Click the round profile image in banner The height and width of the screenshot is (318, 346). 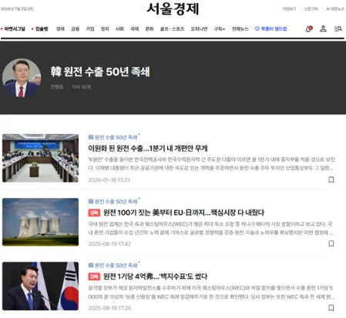[x=22, y=78]
